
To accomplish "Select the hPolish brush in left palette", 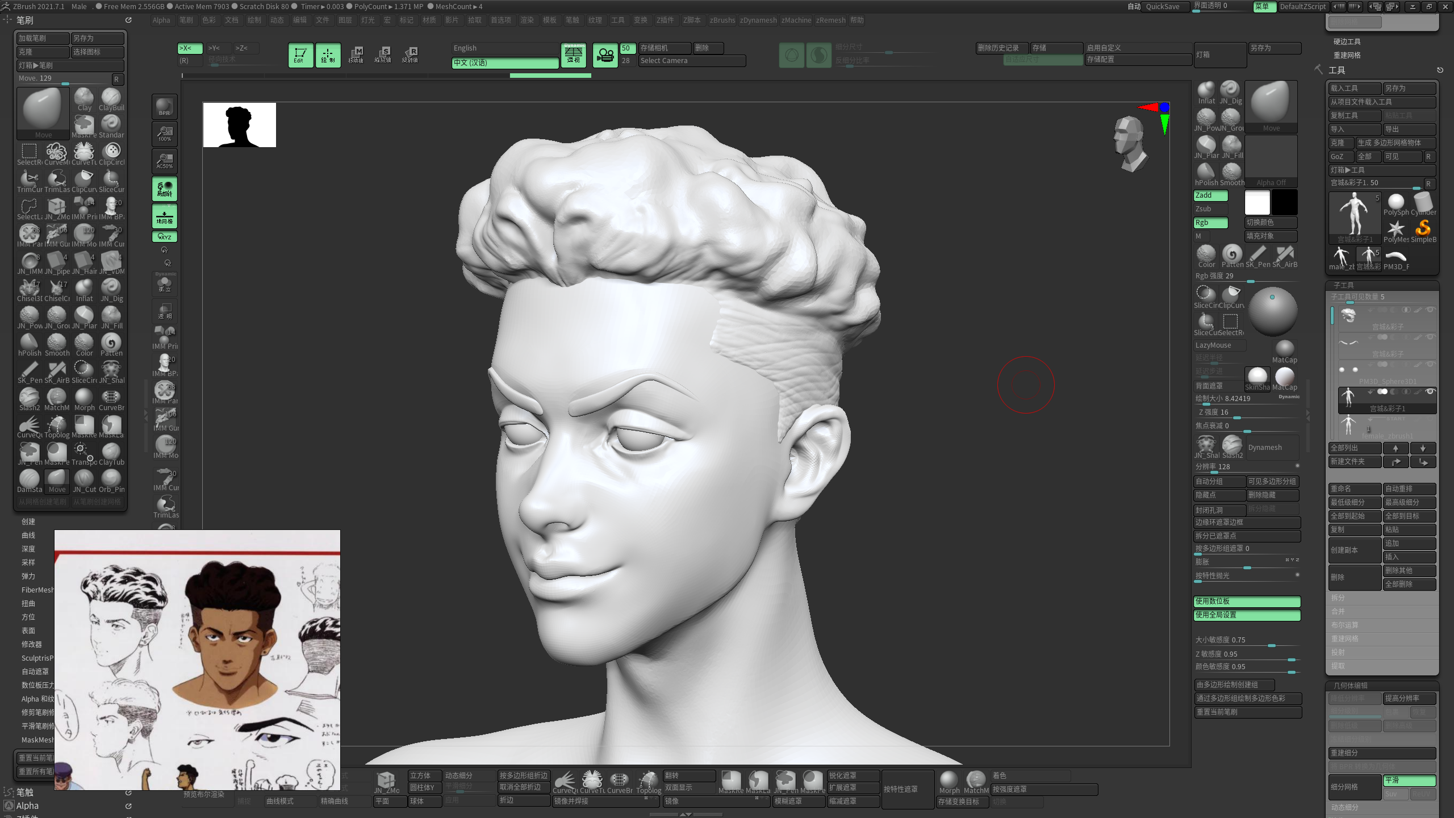I will (29, 344).
